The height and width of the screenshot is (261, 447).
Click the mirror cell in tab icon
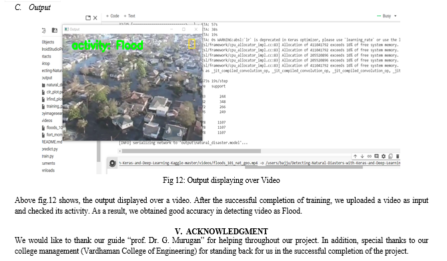click(390, 156)
